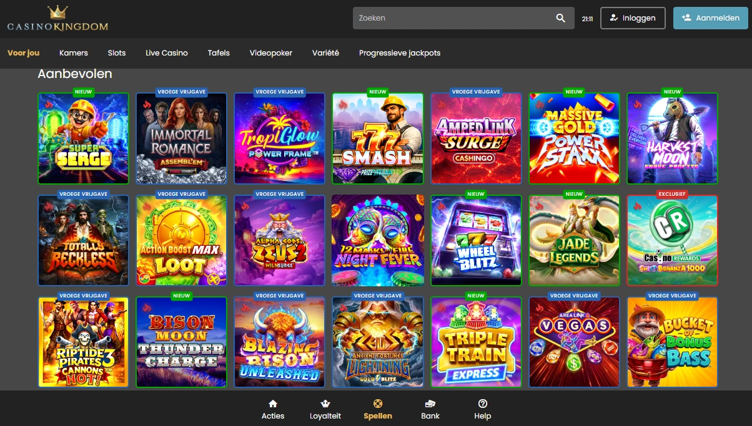Viewport: 752px width, 426px height.
Task: Click the search magnifier icon
Action: (x=560, y=18)
